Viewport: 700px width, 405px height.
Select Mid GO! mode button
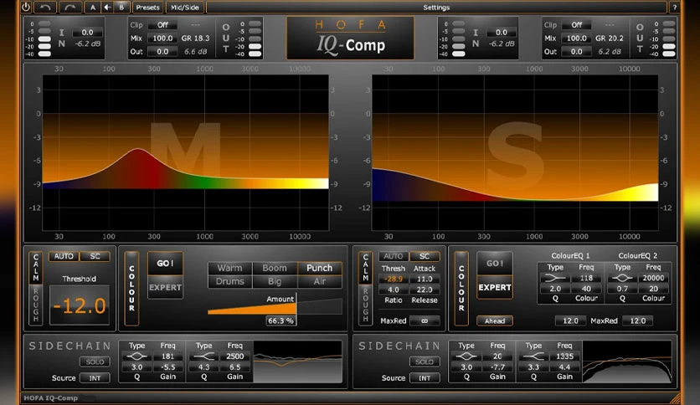[x=165, y=264]
